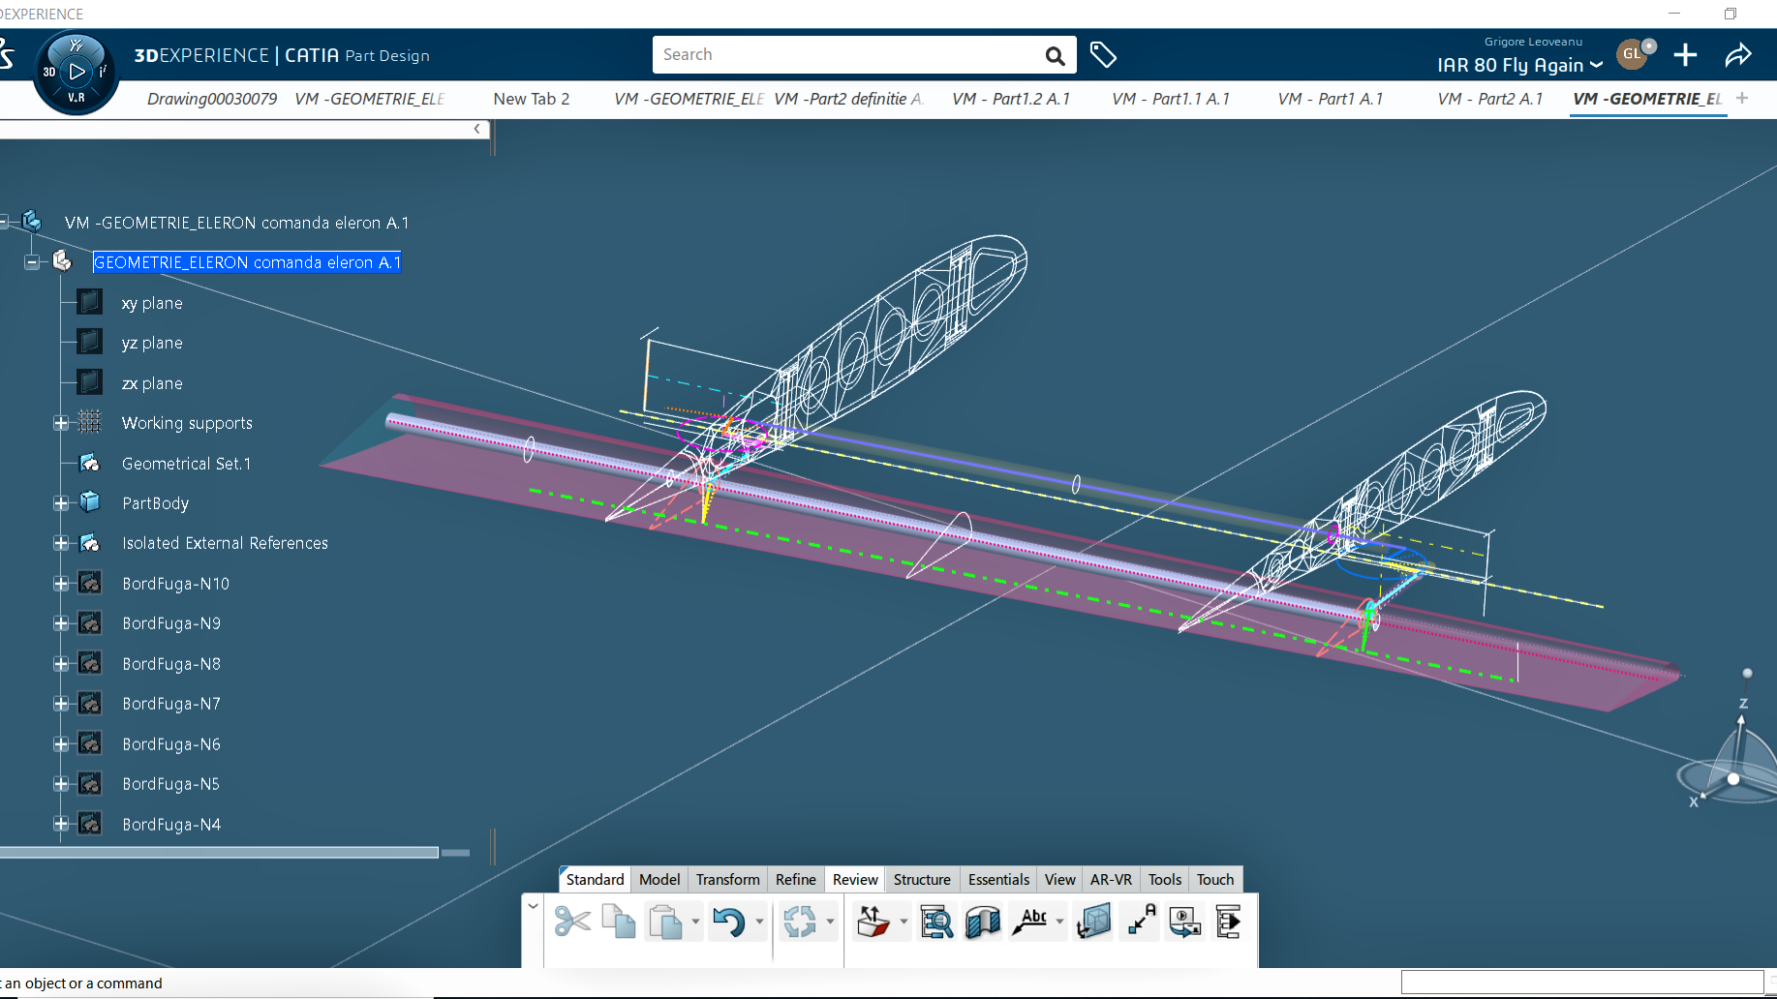
Task: Switch to VM -Part2 definitie tab
Action: click(x=848, y=99)
